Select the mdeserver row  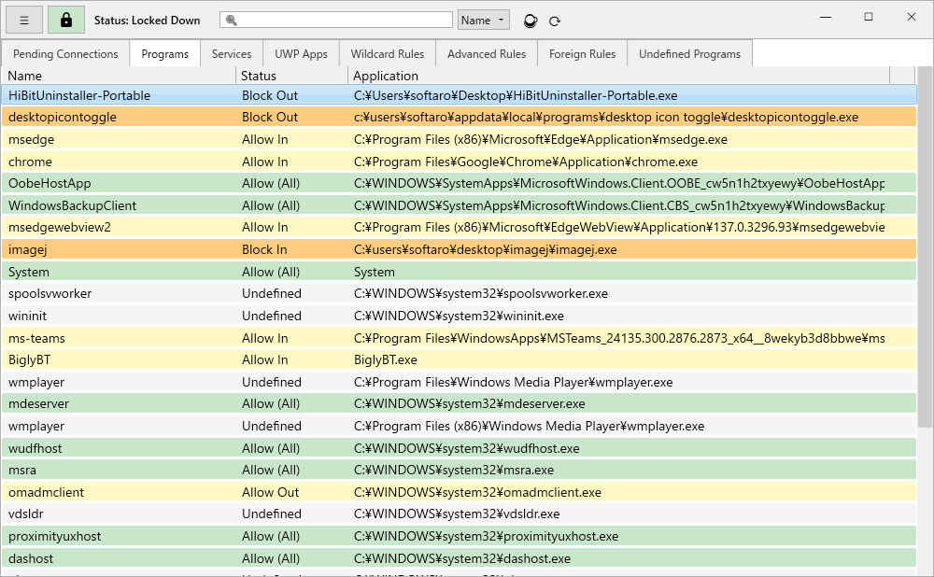[459, 403]
